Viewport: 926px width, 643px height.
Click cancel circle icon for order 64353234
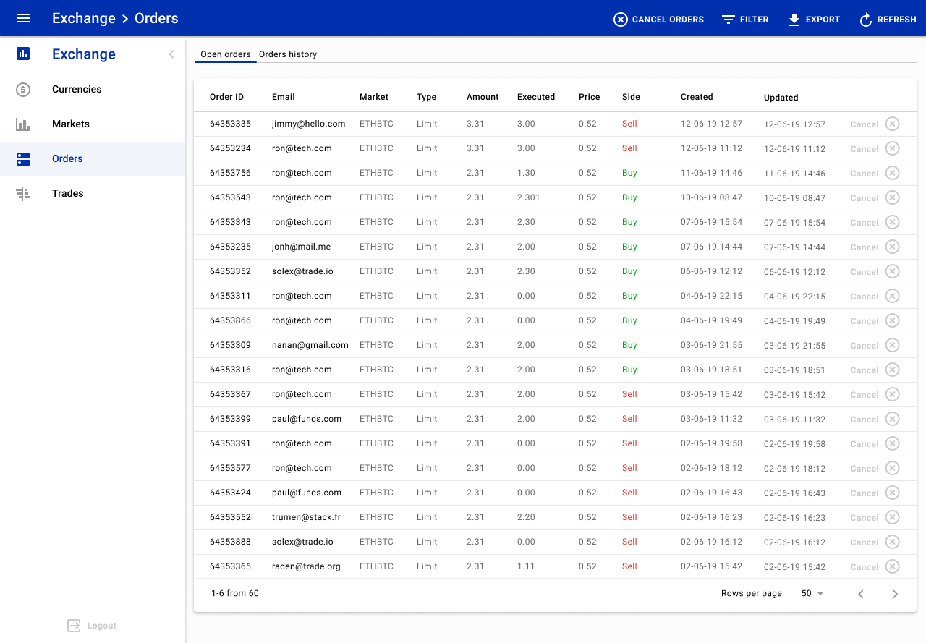893,148
